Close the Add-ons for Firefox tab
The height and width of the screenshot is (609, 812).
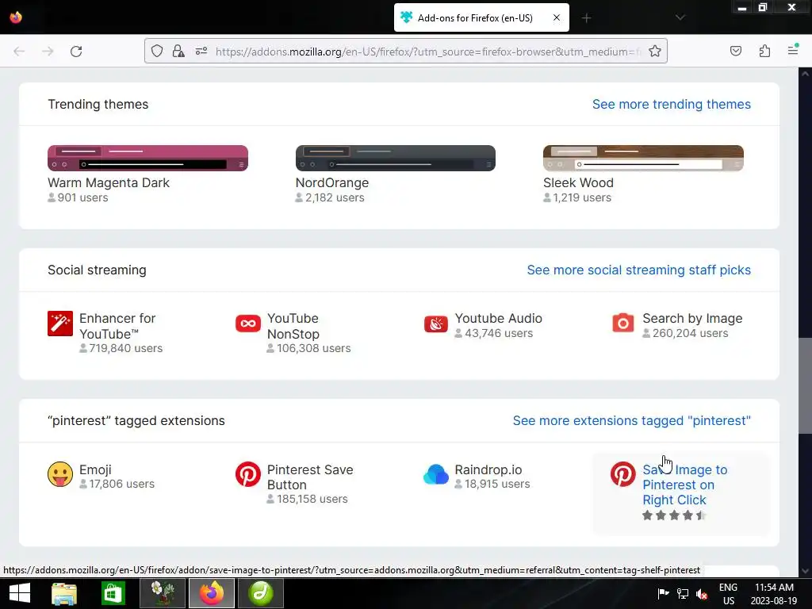(x=556, y=17)
